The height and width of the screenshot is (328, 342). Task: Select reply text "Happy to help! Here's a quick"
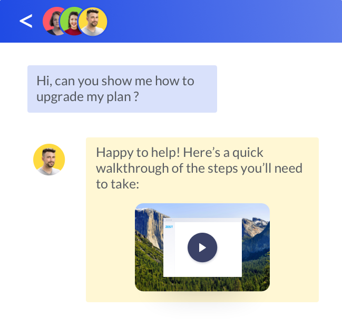180,152
